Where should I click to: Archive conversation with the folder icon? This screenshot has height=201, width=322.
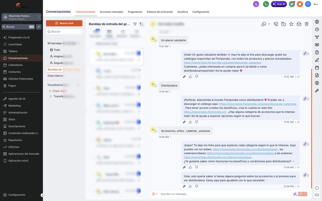click(x=284, y=24)
